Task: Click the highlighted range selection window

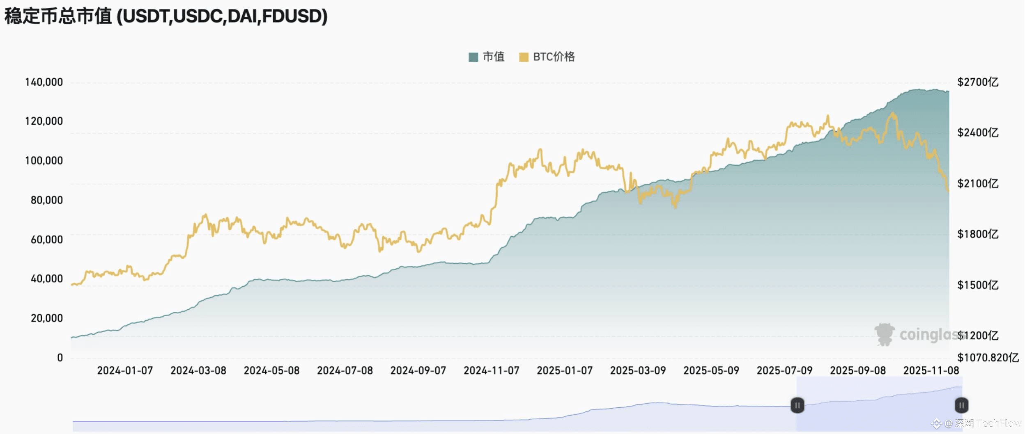Action: (x=879, y=404)
